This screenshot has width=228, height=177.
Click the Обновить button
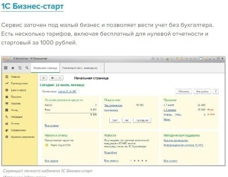(184, 91)
